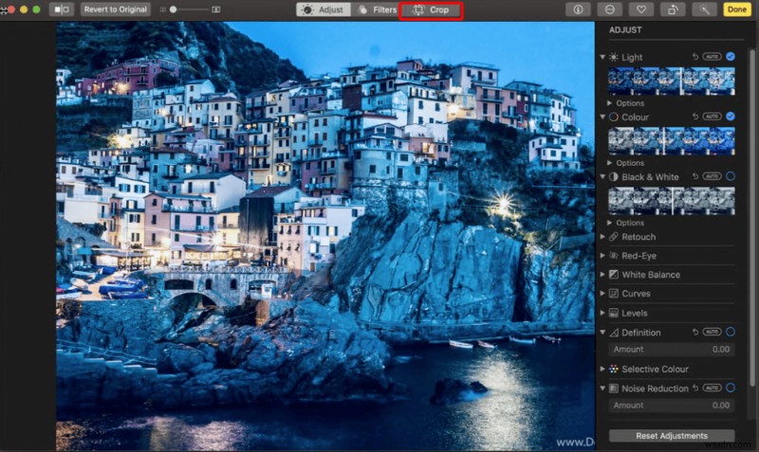
Task: Click the large zoom-in icon beside slider
Action: click(x=216, y=9)
